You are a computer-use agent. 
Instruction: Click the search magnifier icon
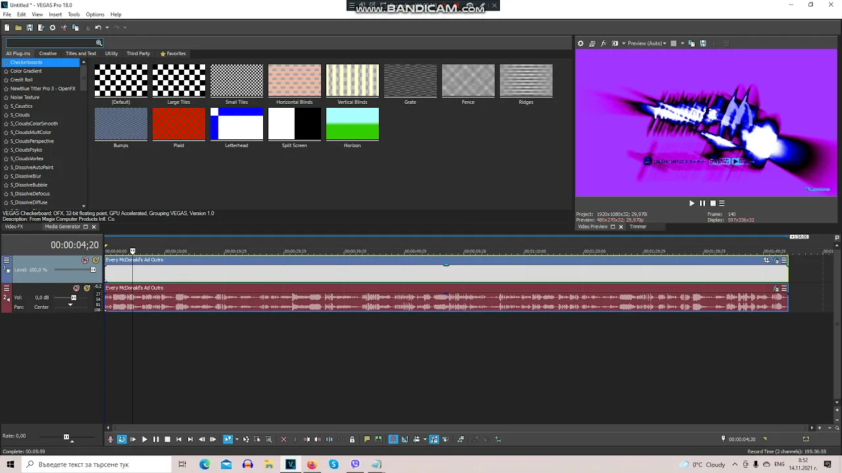click(99, 43)
